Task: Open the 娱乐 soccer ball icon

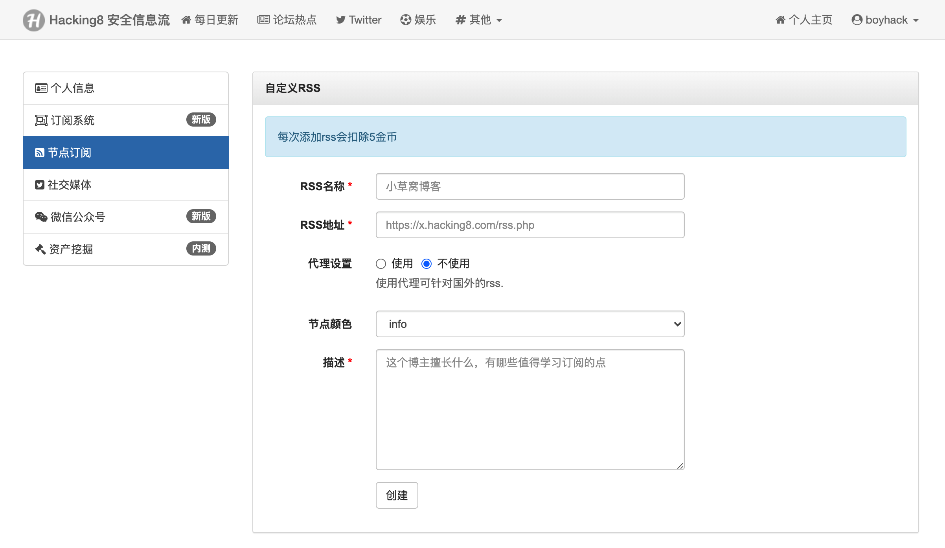Action: point(405,20)
